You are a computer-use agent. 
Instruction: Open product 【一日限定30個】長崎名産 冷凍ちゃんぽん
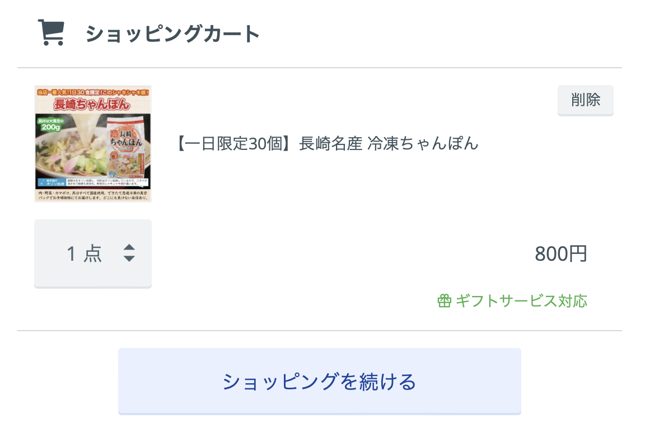click(328, 143)
